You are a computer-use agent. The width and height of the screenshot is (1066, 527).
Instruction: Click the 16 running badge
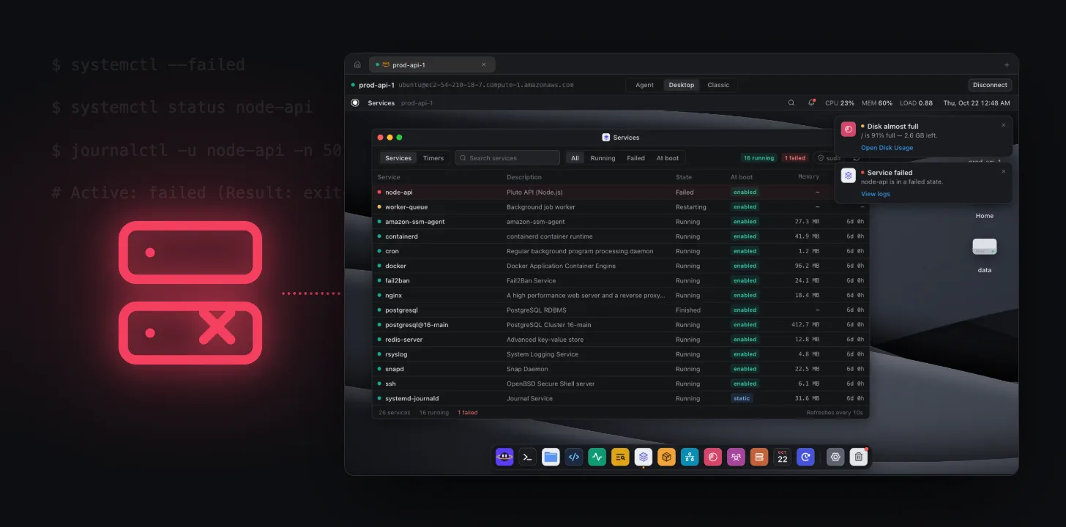click(x=758, y=158)
